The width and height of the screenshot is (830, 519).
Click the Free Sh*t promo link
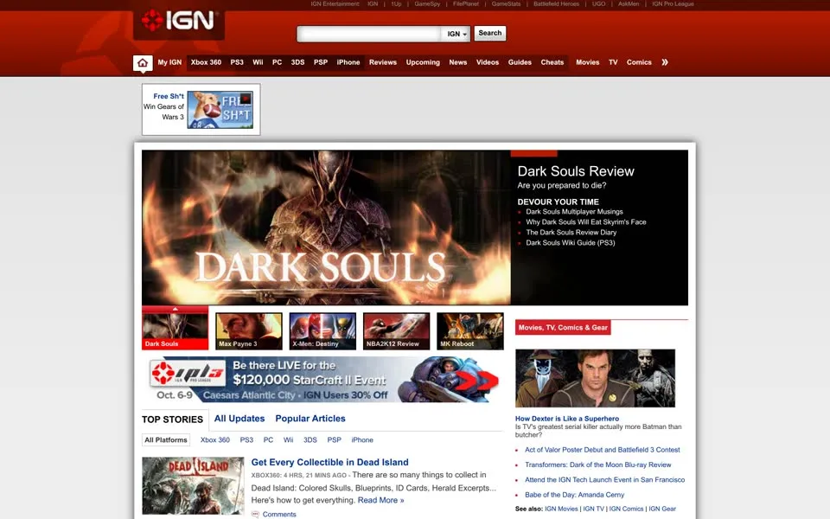(169, 96)
